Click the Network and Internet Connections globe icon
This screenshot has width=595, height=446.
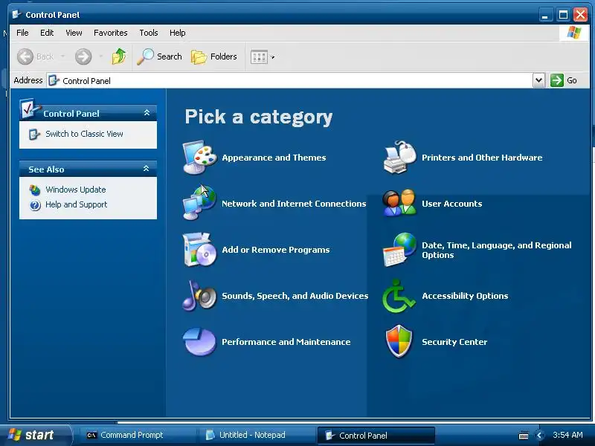pyautogui.click(x=199, y=203)
